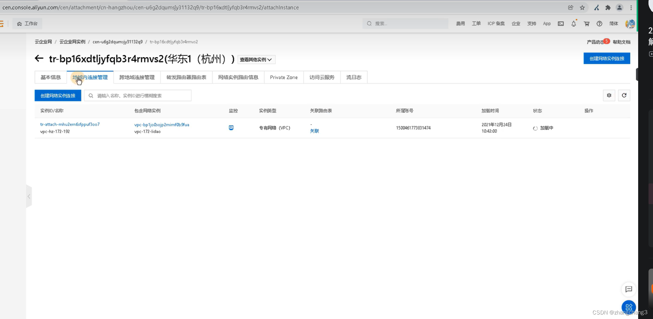653x319 pixels.
Task: Open the tr-attach-mhu2ern6sfppuf3oo7 instance link
Action: 70,124
